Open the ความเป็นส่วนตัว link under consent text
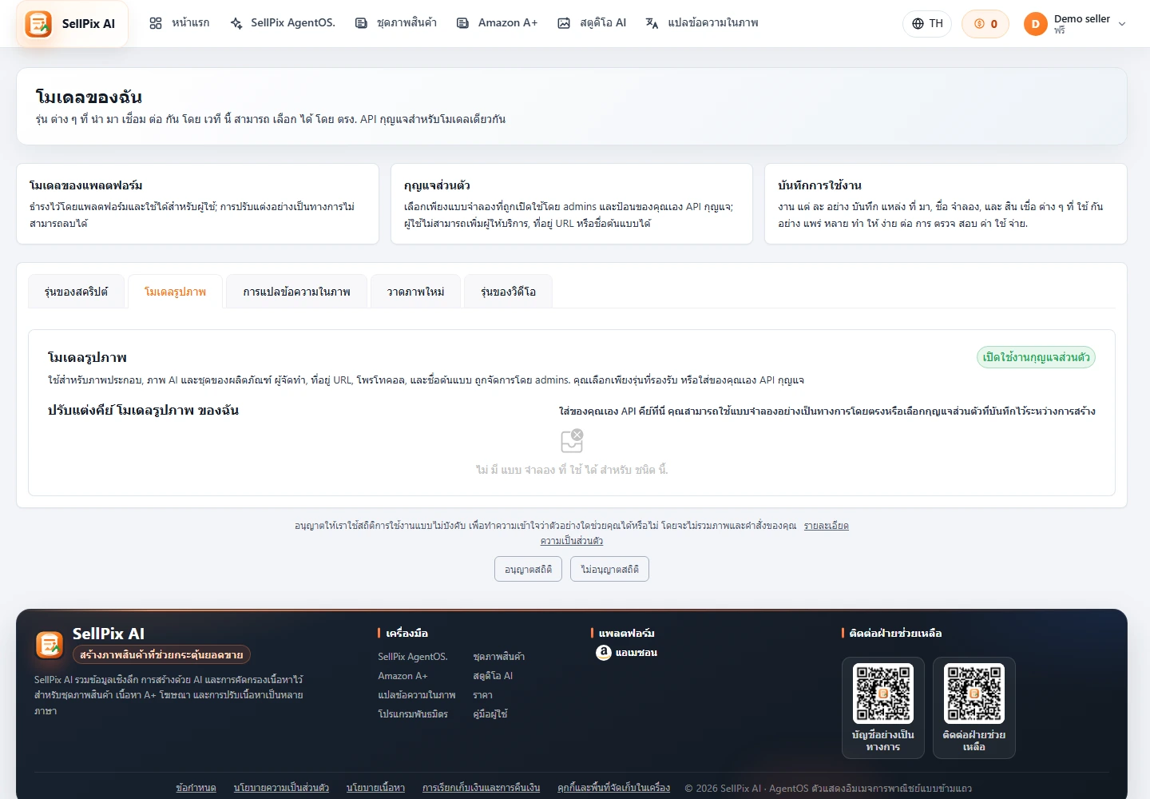Viewport: 1150px width, 799px height. tap(572, 541)
